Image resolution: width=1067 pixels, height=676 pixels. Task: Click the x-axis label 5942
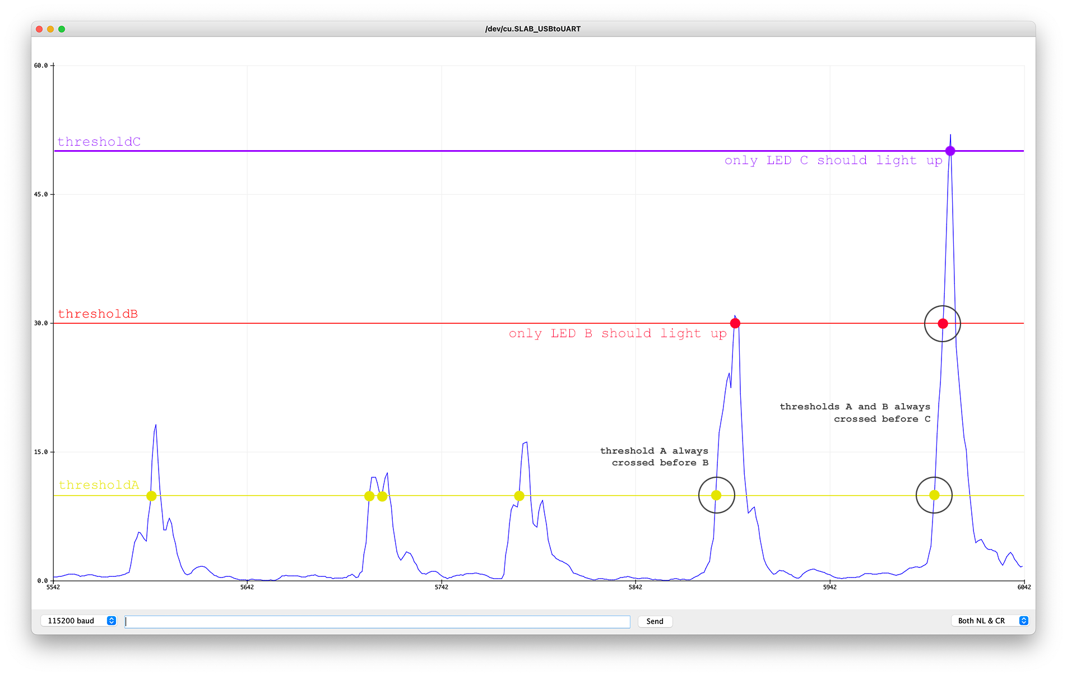(830, 587)
